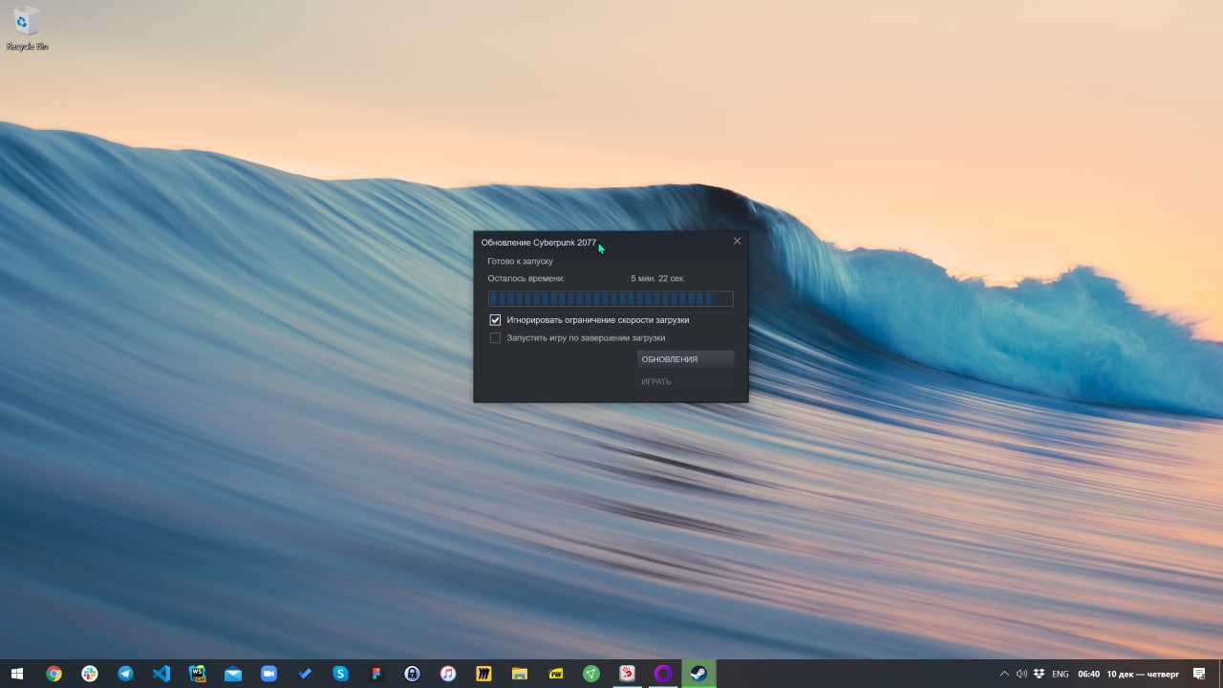Switch the ENG input language
Viewport: 1223px width, 688px height.
pos(1060,674)
